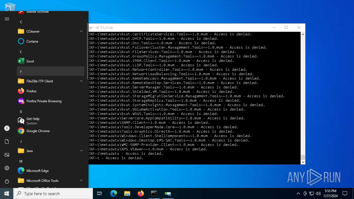Image resolution: width=354 pixels, height=199 pixels.
Task: Open the Java folder
Action: tap(51, 151)
